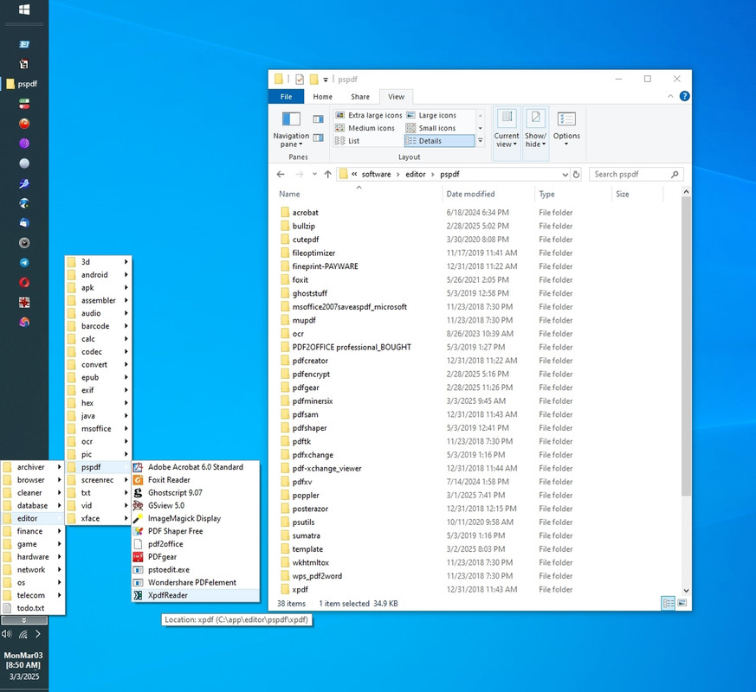Screen dimensions: 756x692
Task: Open Wondershare PDFelement
Action: (195, 582)
